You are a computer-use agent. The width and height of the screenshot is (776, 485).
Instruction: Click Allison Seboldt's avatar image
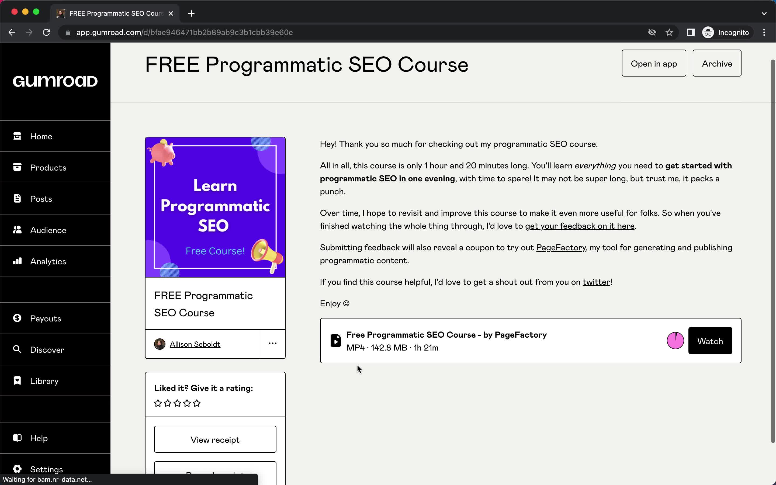[x=160, y=344]
